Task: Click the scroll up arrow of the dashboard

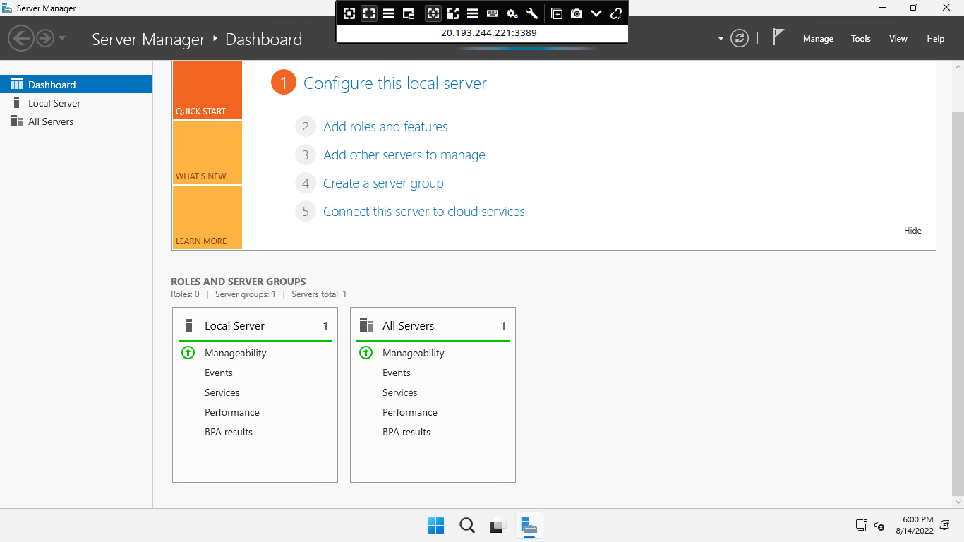Action: tap(958, 66)
